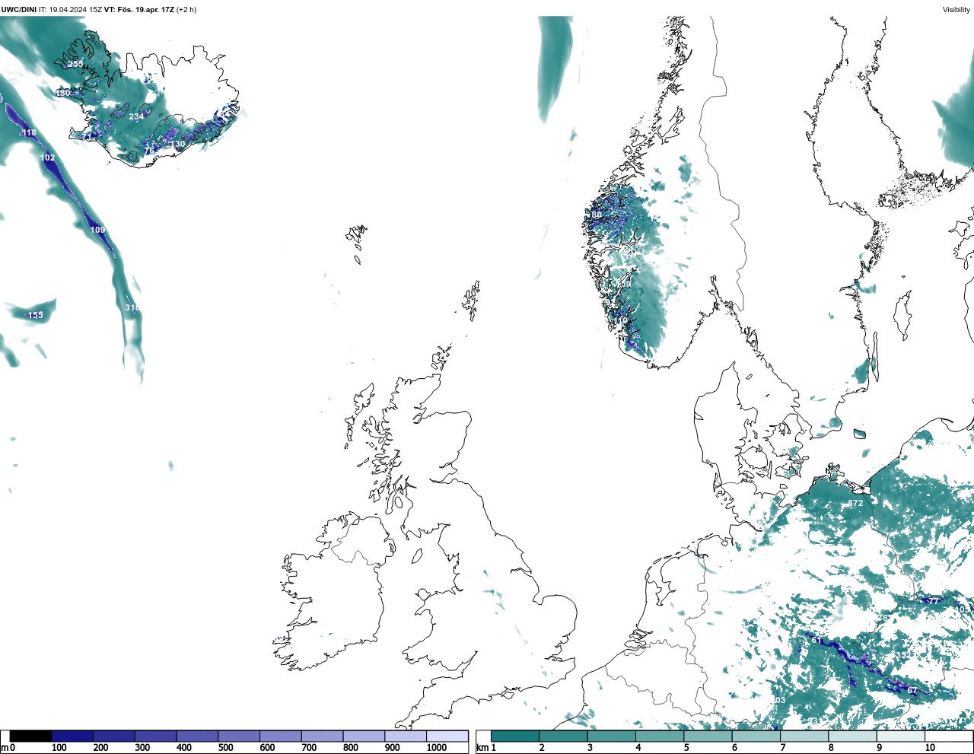The width and height of the screenshot is (974, 754).
Task: Click the 900–1000 m pale lavender swatch
Action: click(x=406, y=736)
